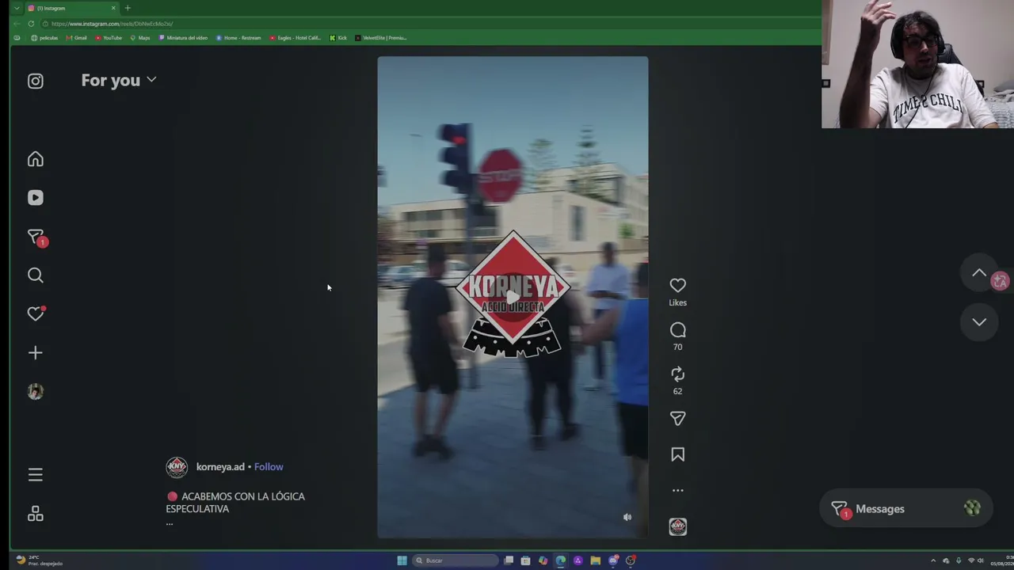Viewport: 1014px width, 570px height.
Task: Open the VelvetElite bookmark
Action: [x=381, y=38]
